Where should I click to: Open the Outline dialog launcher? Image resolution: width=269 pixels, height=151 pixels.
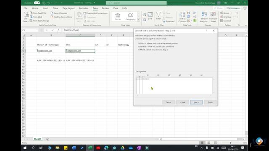239,25
